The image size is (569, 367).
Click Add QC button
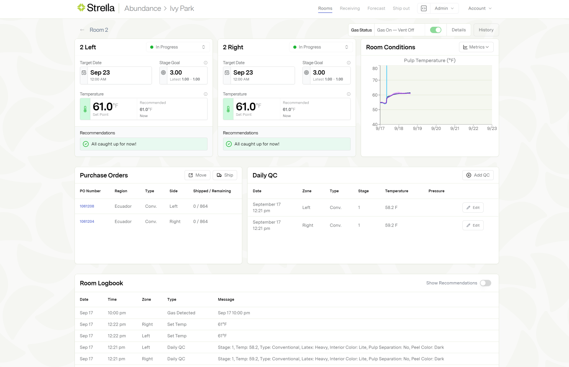(x=478, y=175)
